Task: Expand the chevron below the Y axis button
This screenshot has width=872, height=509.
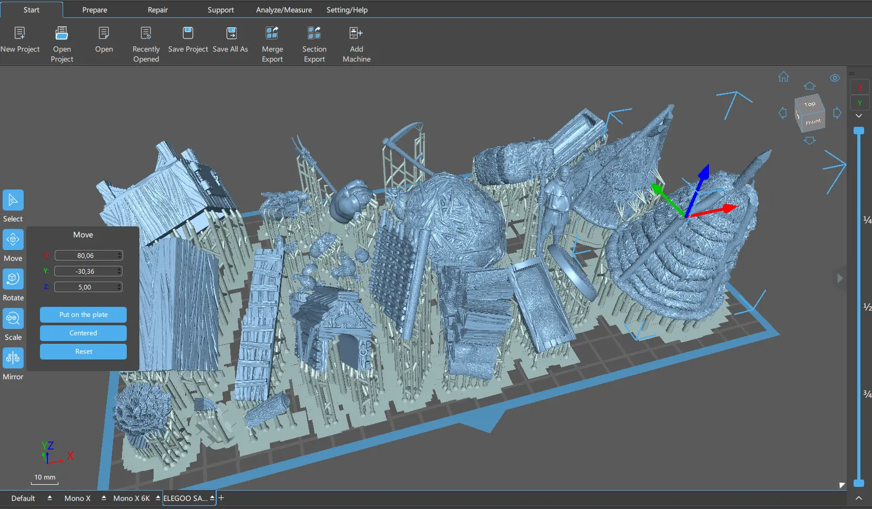Action: point(859,116)
